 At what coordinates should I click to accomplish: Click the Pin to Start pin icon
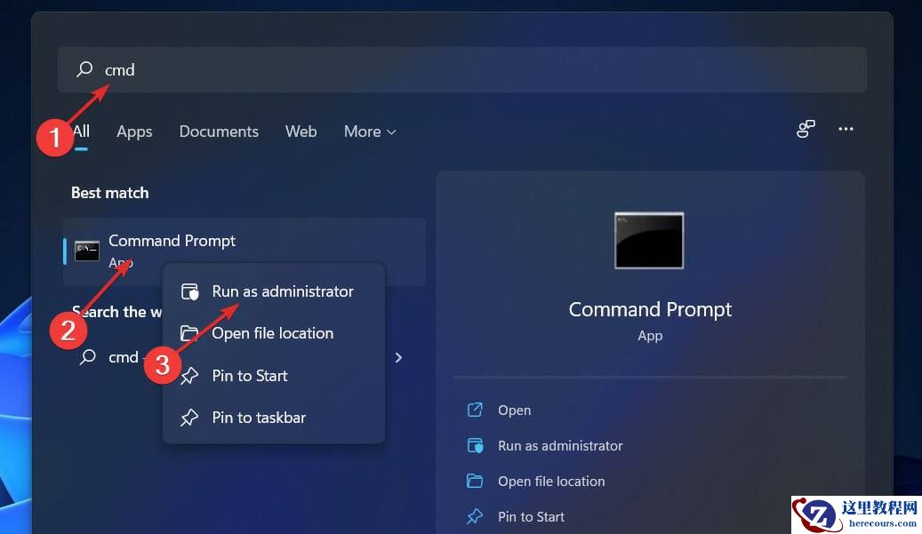point(190,376)
